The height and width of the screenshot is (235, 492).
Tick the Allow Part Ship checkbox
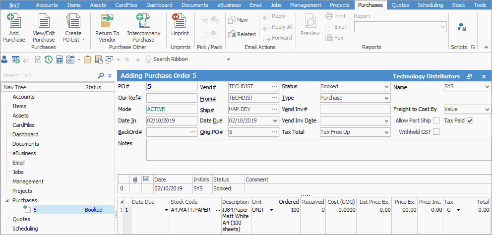pos(436,120)
